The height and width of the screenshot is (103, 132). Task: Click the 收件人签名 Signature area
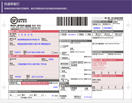pyautogui.click(x=107, y=82)
